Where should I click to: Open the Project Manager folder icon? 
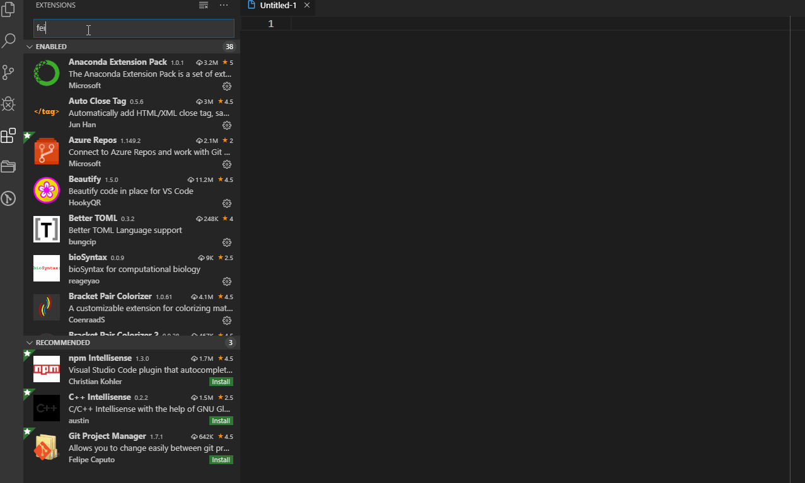8,167
